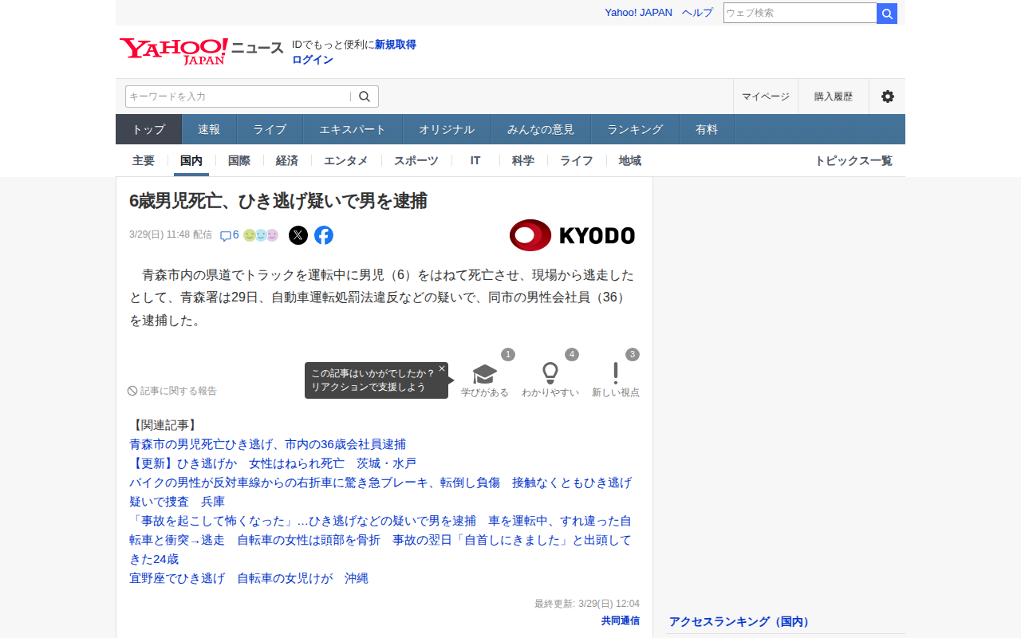Screen dimensions: 1021x638
Task: React with 学びがある graduation cap icon
Action: 485,374
